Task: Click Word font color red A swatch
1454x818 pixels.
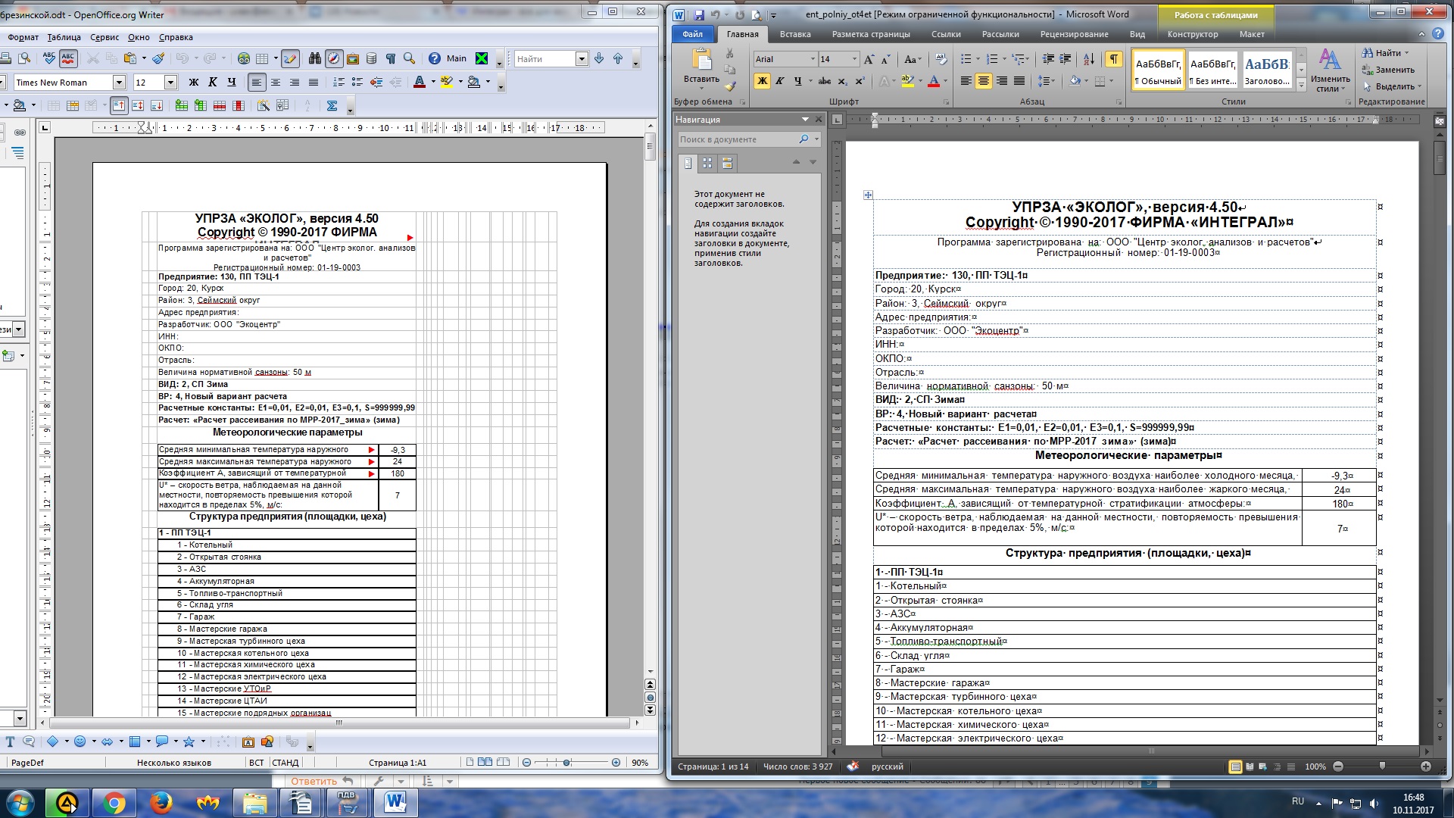Action: 934,81
